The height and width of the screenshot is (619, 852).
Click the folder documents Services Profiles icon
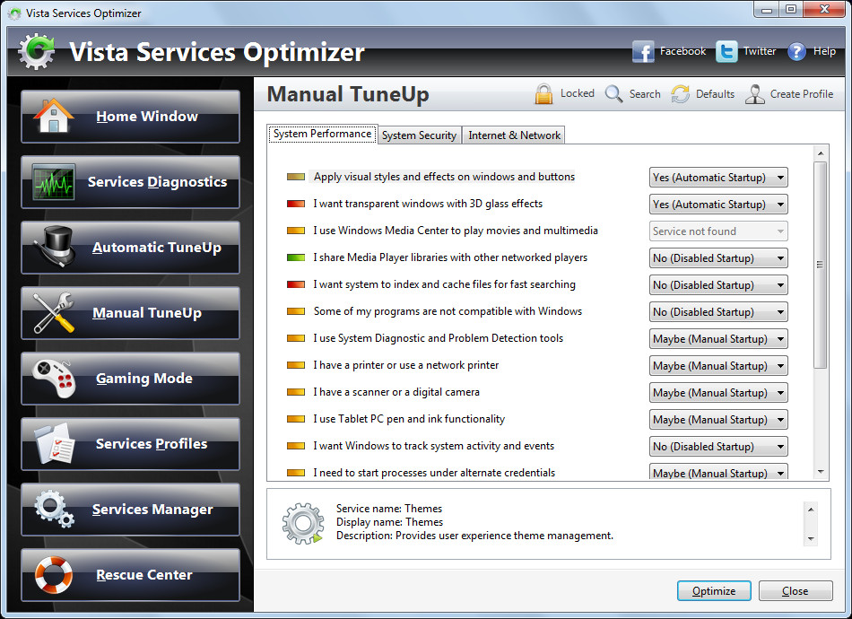[54, 443]
